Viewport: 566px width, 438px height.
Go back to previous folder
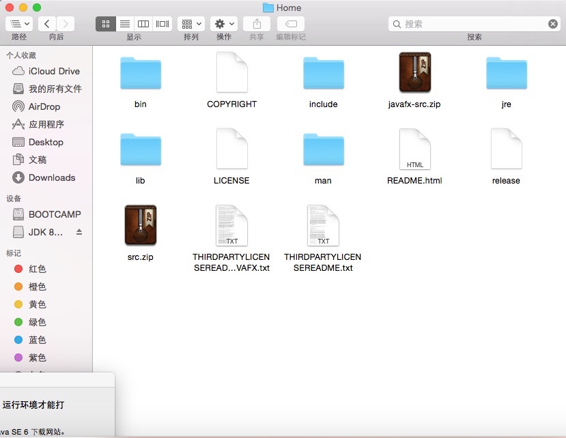point(47,24)
